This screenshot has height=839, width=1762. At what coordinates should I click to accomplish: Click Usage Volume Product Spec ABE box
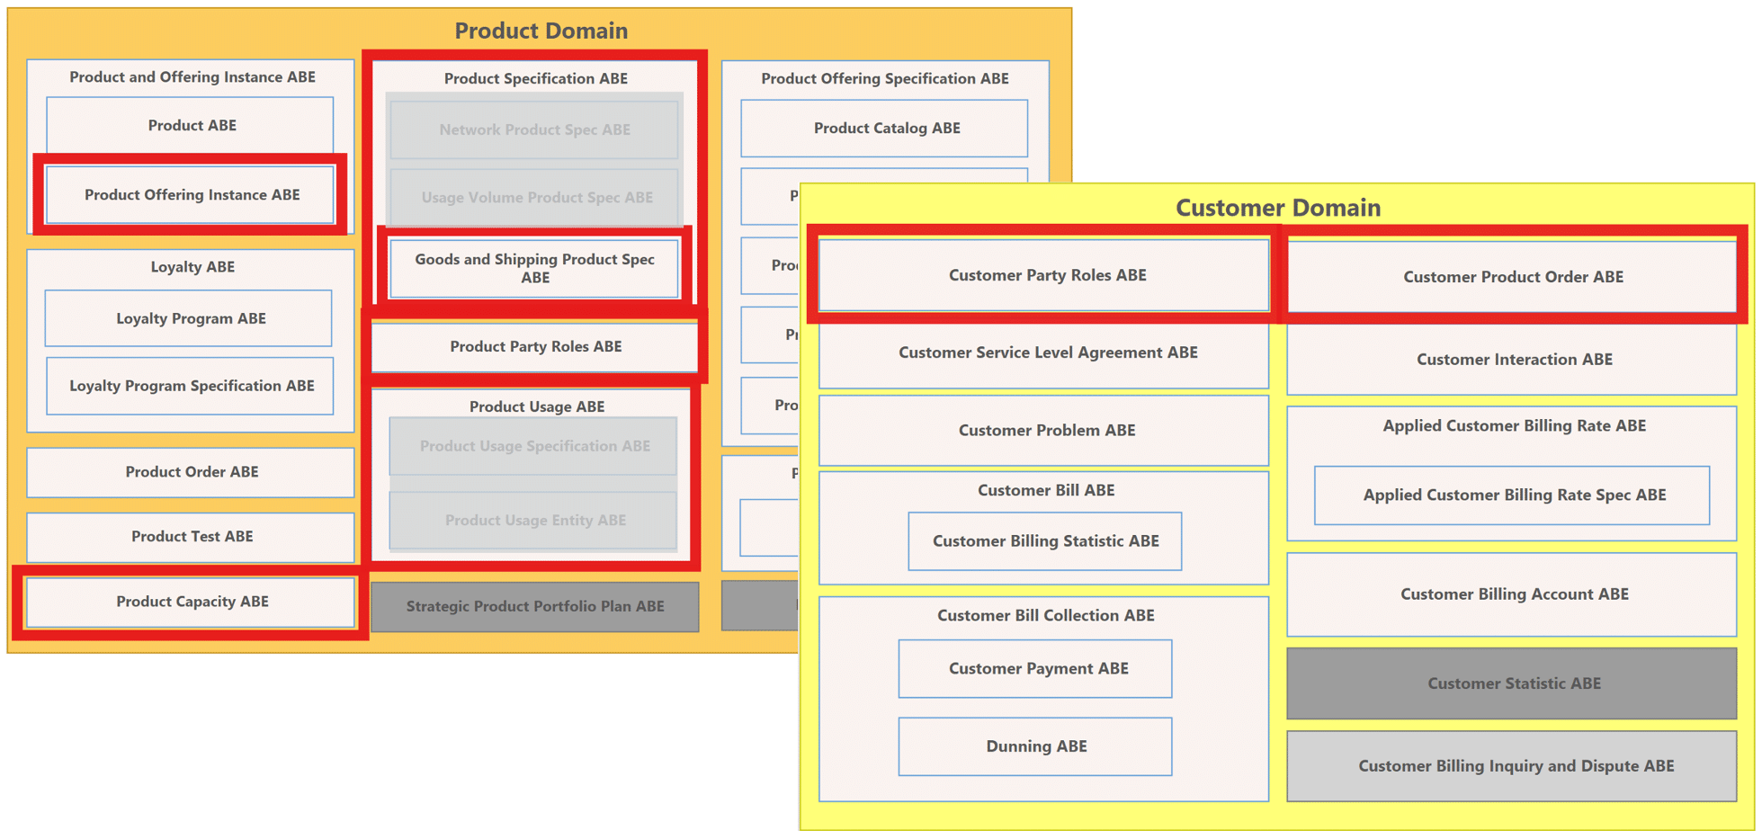pyautogui.click(x=534, y=197)
